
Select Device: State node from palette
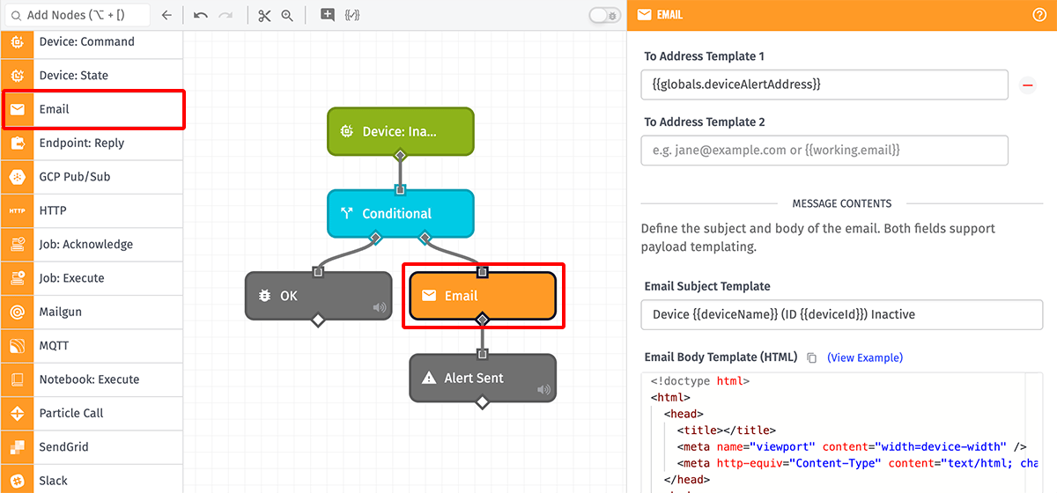coord(92,76)
